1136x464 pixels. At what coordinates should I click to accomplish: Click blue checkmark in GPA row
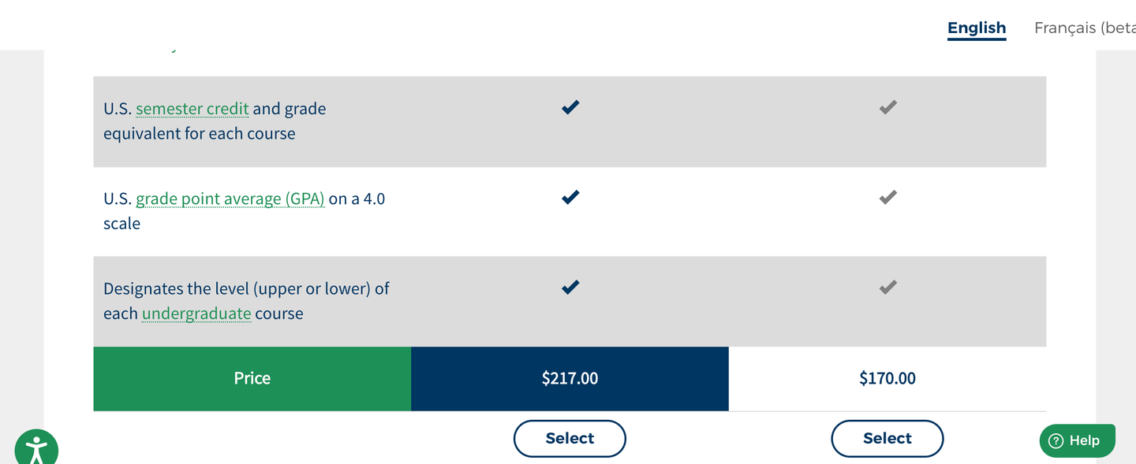(x=570, y=197)
